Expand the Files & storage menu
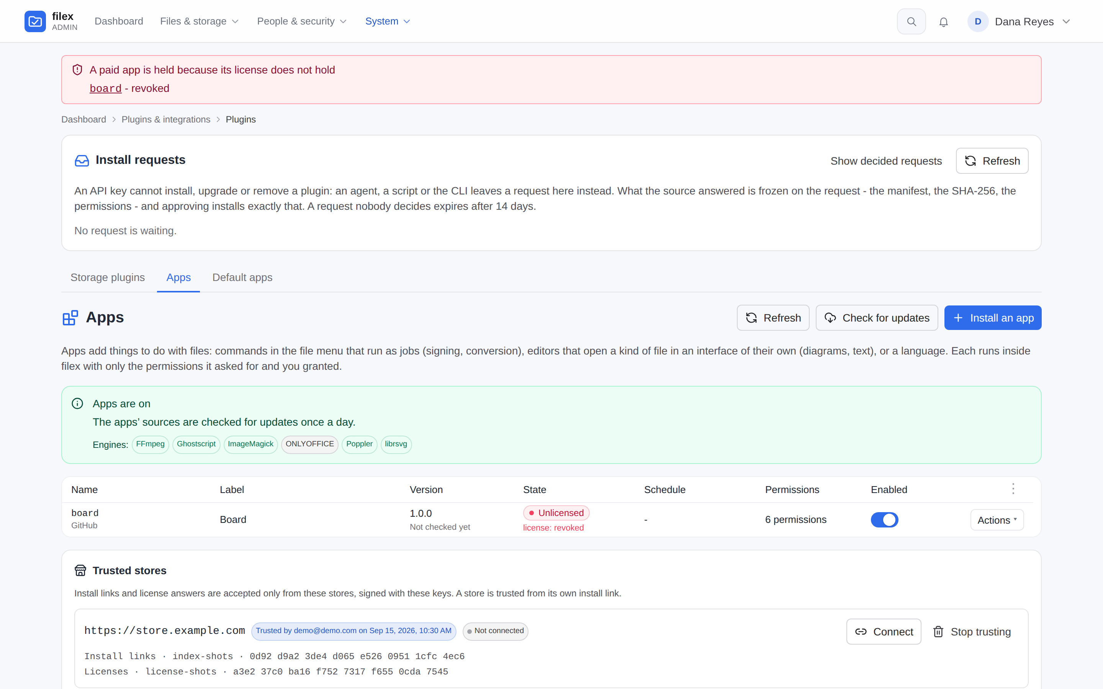Screen dimensions: 1103x689 point(200,21)
